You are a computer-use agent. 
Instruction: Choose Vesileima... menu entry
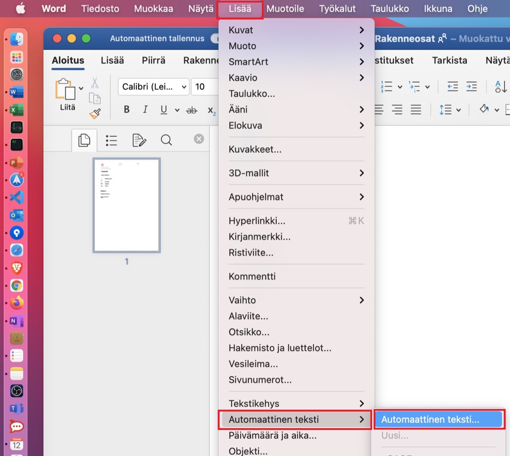click(x=296, y=364)
